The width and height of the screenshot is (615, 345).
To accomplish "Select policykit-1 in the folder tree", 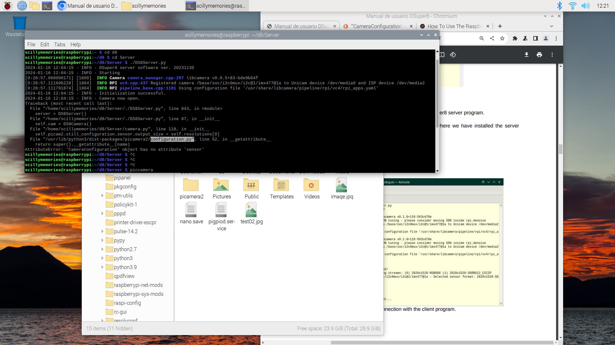I will point(125,204).
